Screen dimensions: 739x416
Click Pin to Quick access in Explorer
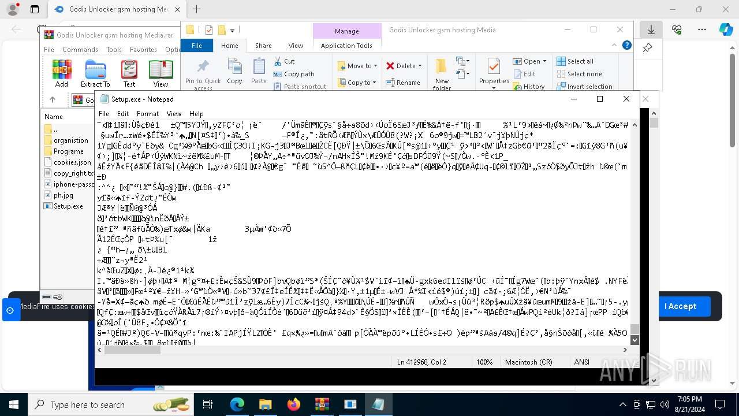203,75
